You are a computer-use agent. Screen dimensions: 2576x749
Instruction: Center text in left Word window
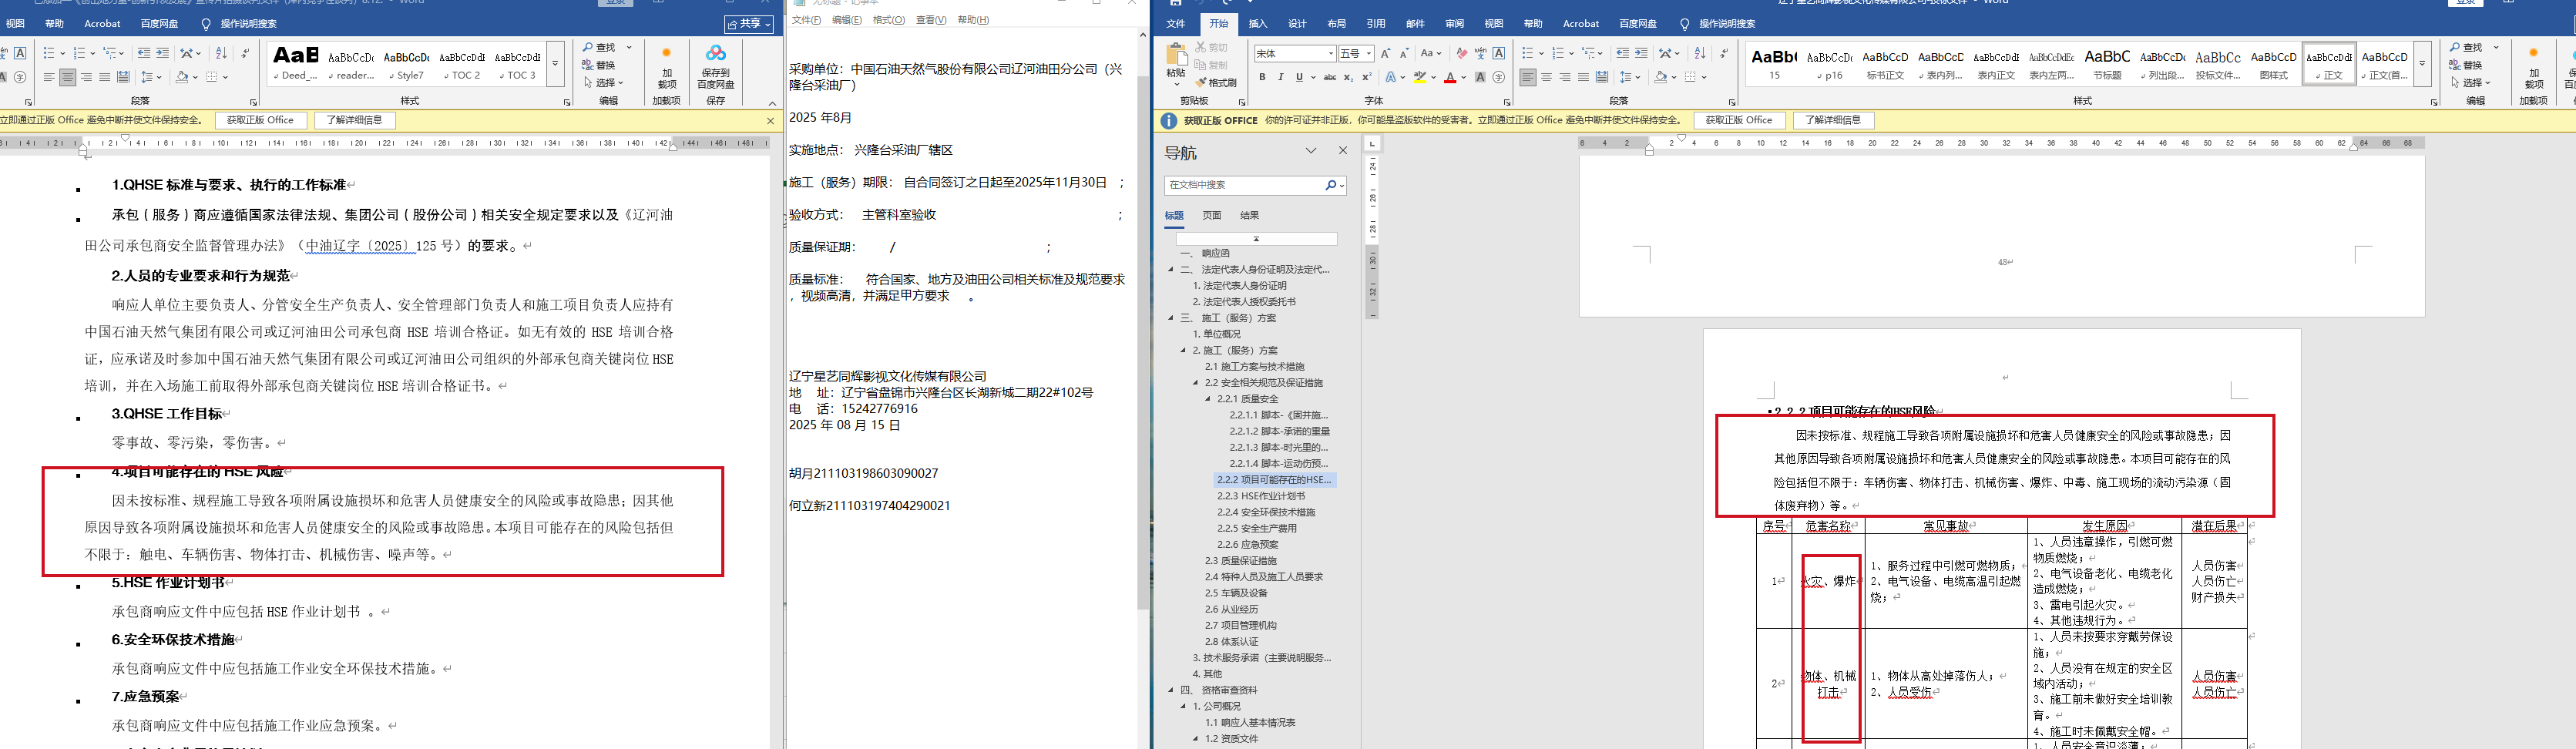68,77
